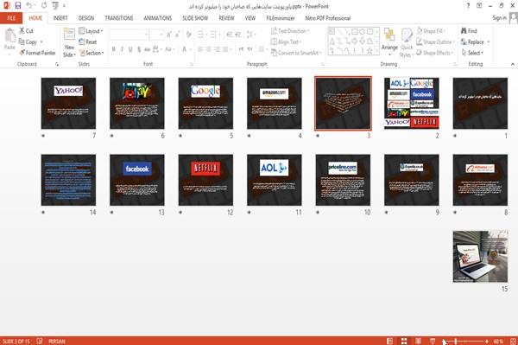Adjust the zoom slider handle
The width and height of the screenshot is (518, 345).
[x=456, y=341]
